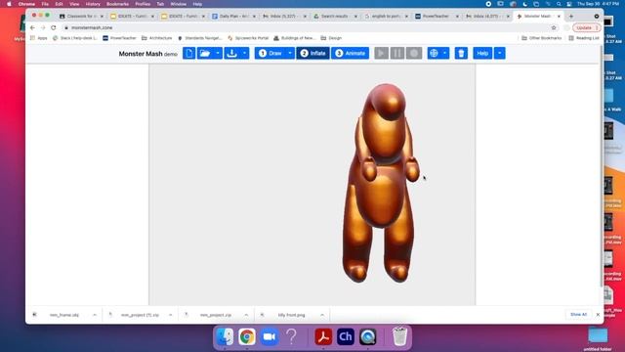Screen dimensions: 625x352
Task: Open Adobe Acrobat from the dock
Action: tap(323, 336)
